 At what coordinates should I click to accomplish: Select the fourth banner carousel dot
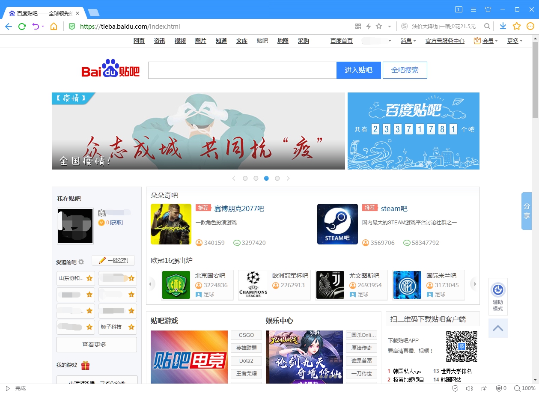coord(277,178)
